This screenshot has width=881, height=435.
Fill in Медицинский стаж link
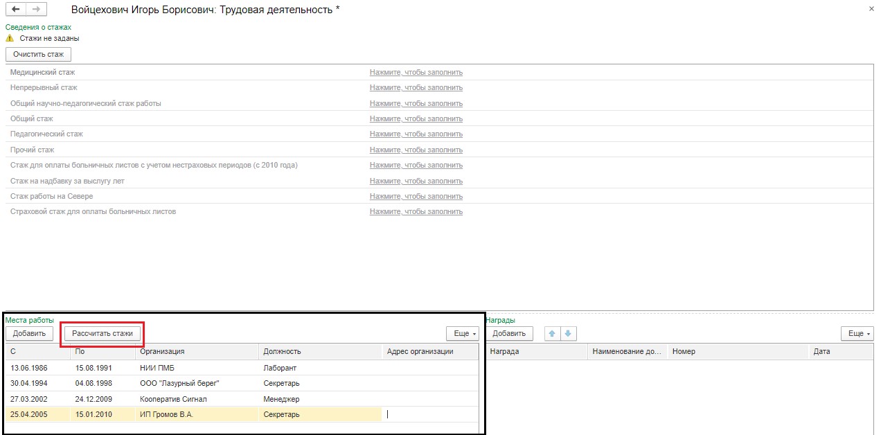pyautogui.click(x=416, y=72)
